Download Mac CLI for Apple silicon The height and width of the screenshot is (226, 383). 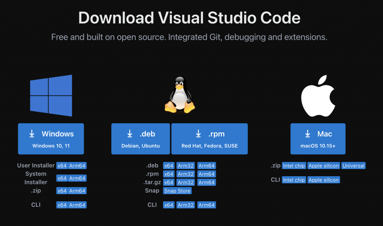[324, 180]
